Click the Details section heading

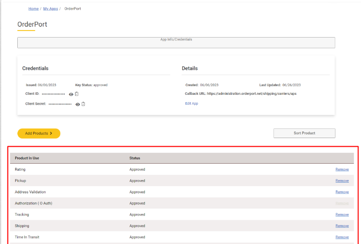click(x=190, y=68)
